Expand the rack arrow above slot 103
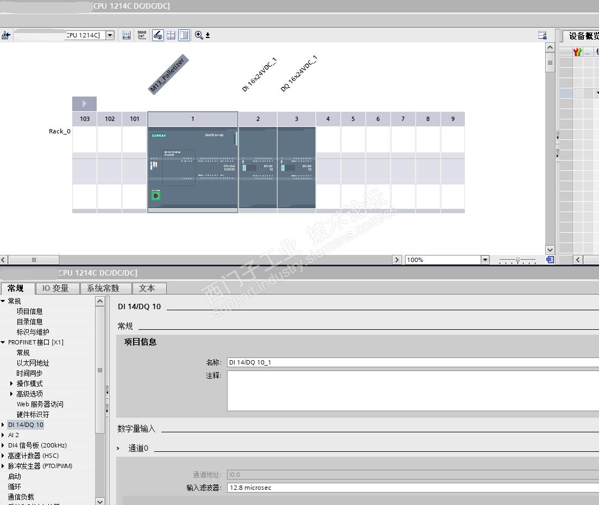 84,104
